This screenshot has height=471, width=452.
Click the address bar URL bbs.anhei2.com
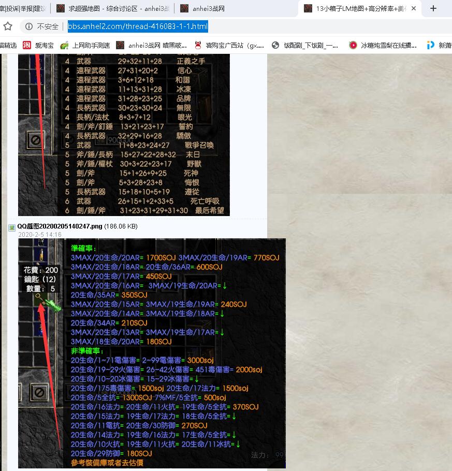click(x=138, y=26)
